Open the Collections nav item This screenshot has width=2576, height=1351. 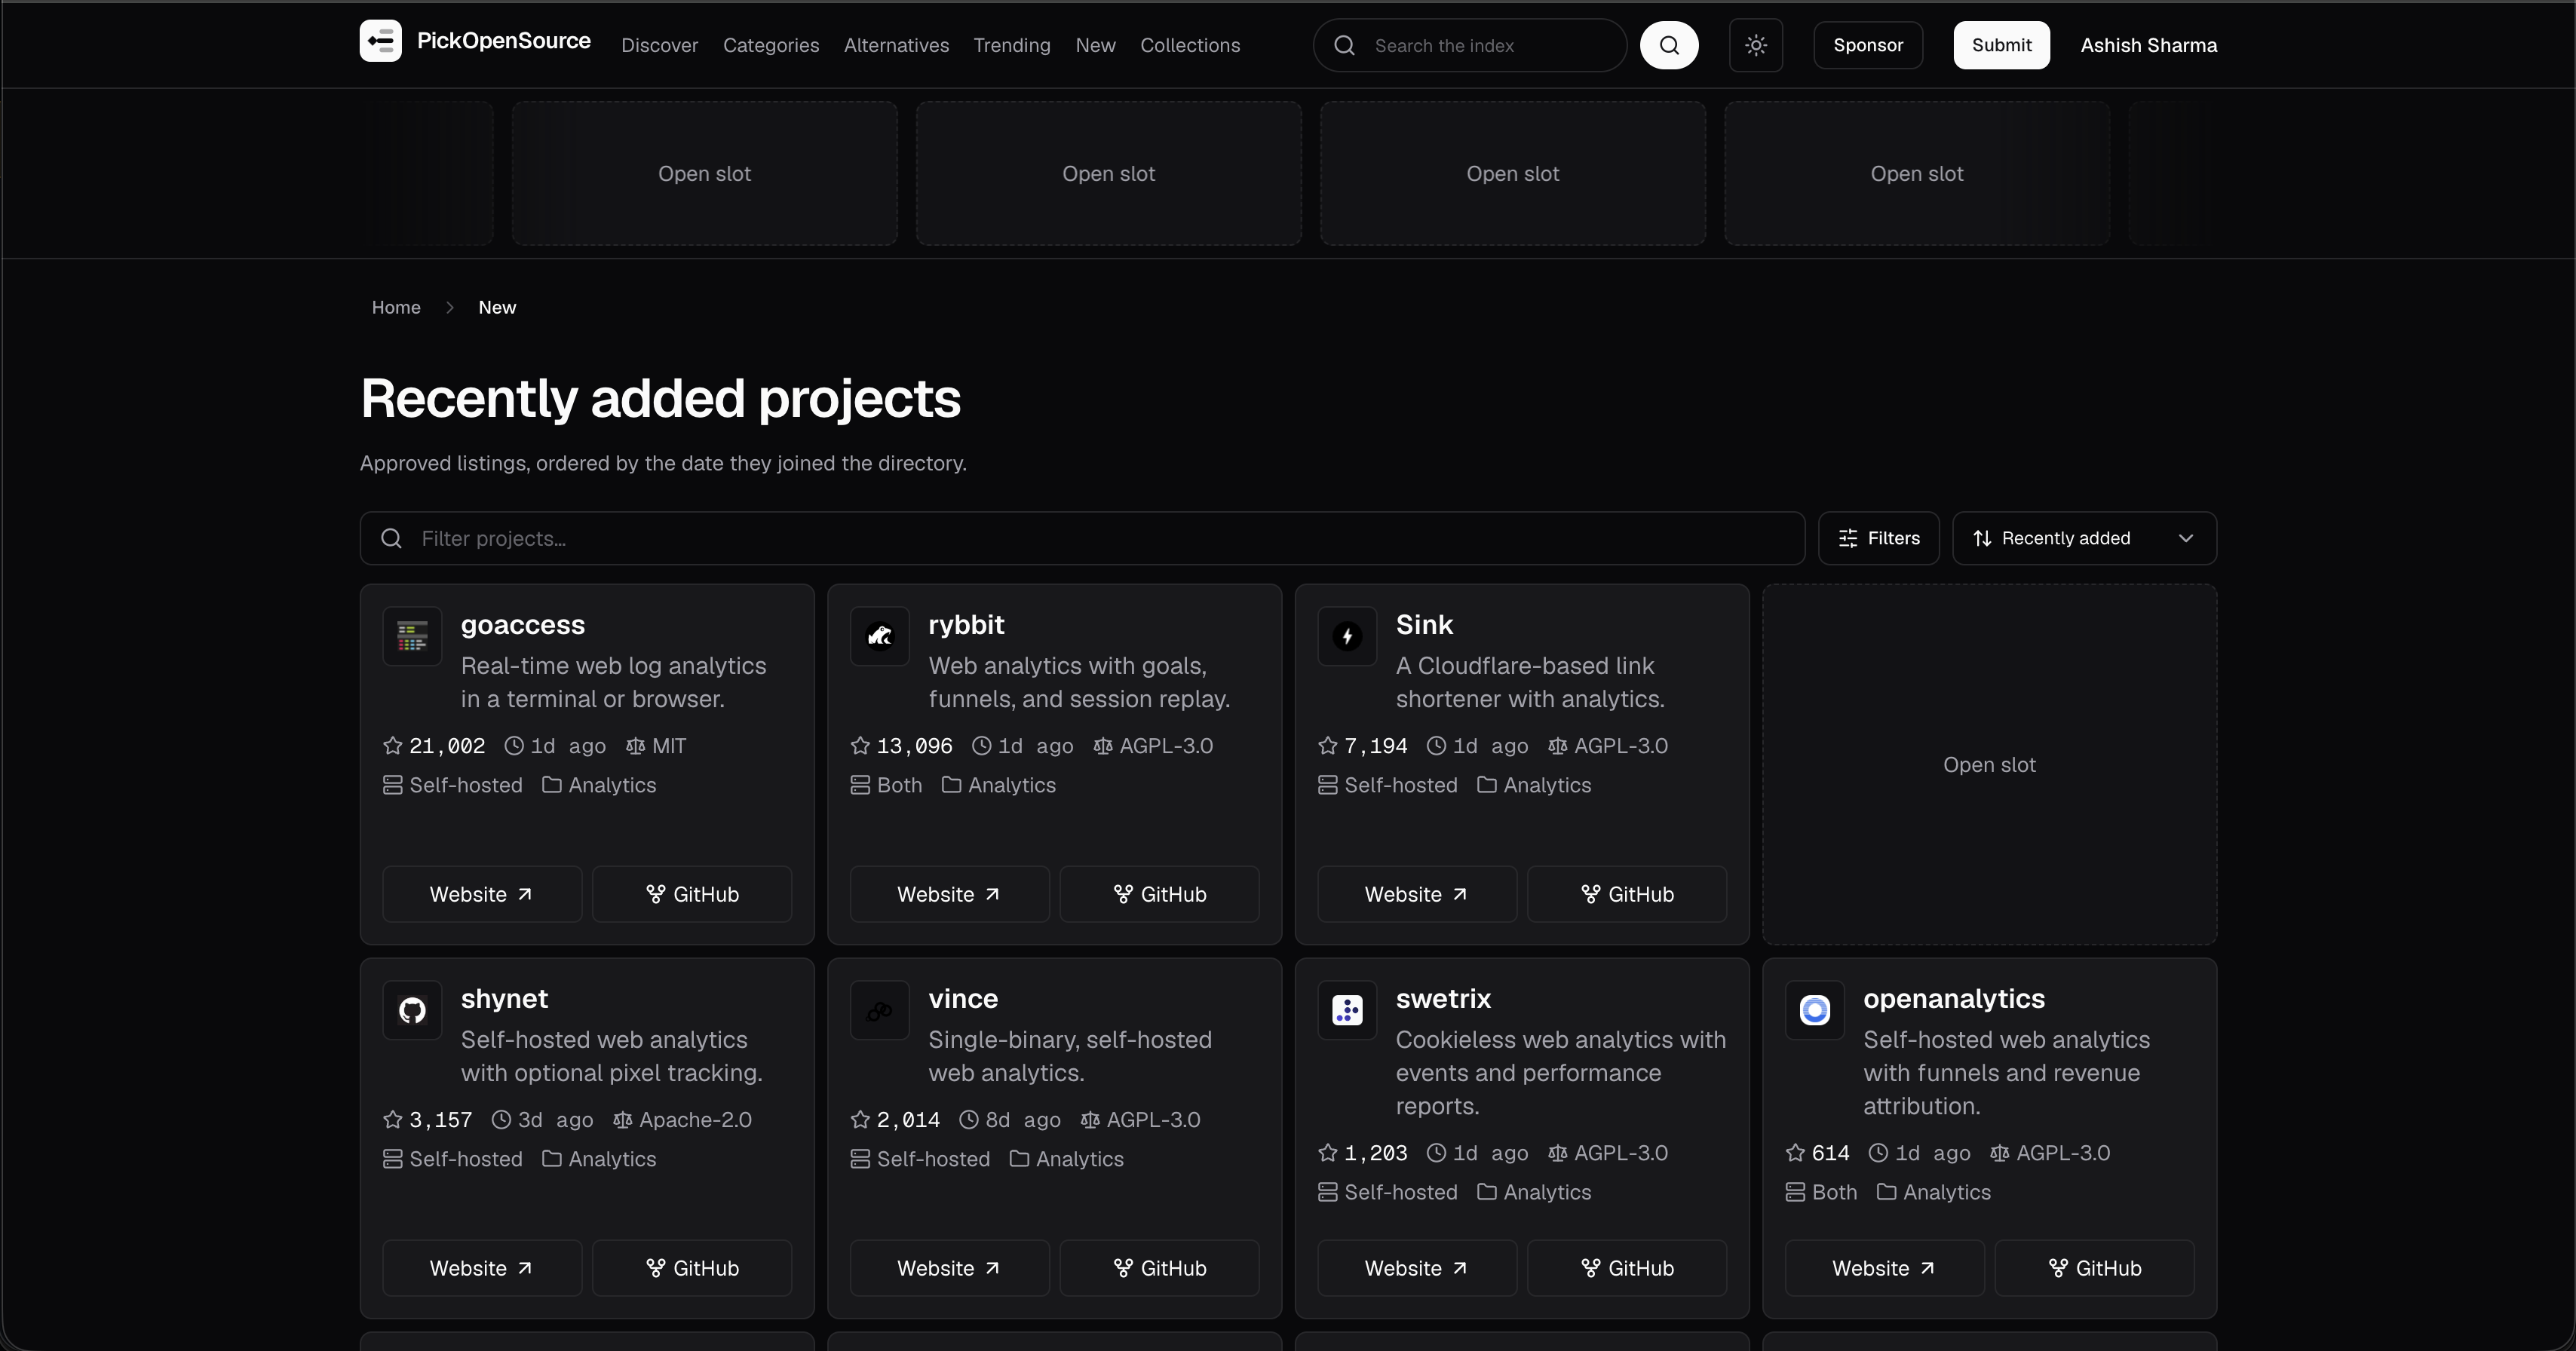(1190, 45)
